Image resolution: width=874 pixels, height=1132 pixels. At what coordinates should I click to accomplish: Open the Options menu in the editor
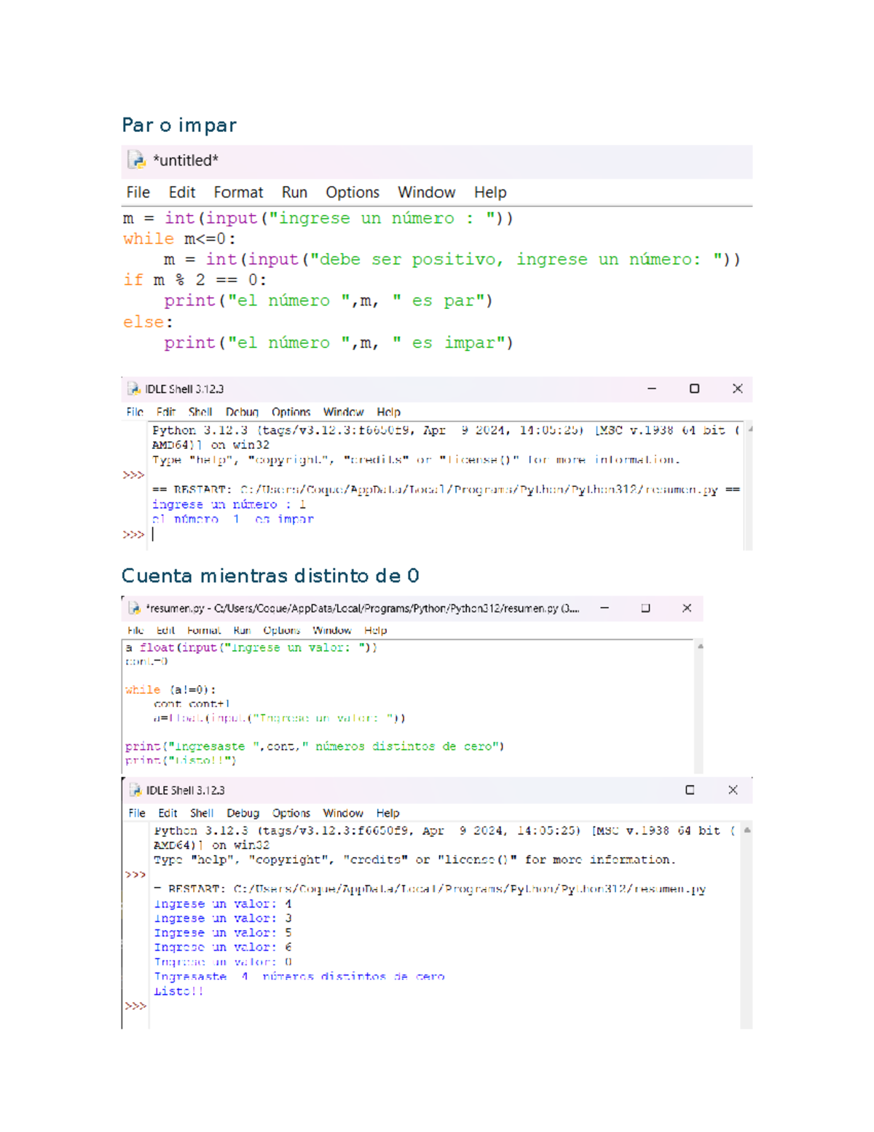click(353, 192)
